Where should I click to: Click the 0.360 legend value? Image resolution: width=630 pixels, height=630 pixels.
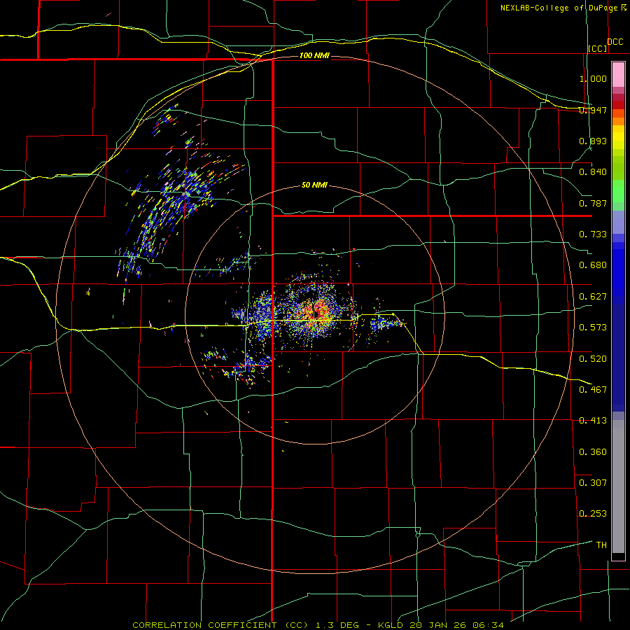pyautogui.click(x=593, y=451)
